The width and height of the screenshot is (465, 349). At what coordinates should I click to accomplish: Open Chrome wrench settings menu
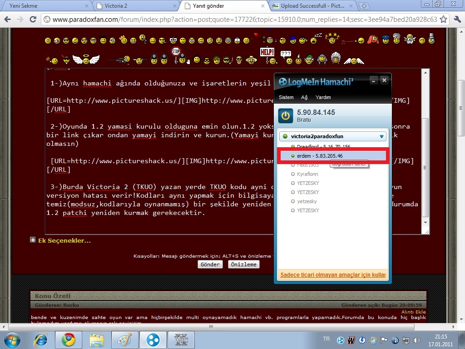(457, 19)
